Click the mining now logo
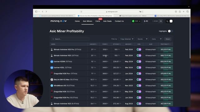The height and width of the screenshot is (112, 200). pos(58,21)
